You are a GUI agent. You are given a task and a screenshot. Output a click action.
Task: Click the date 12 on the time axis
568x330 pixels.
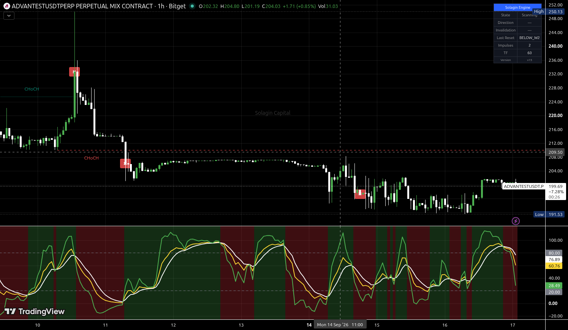point(173,325)
